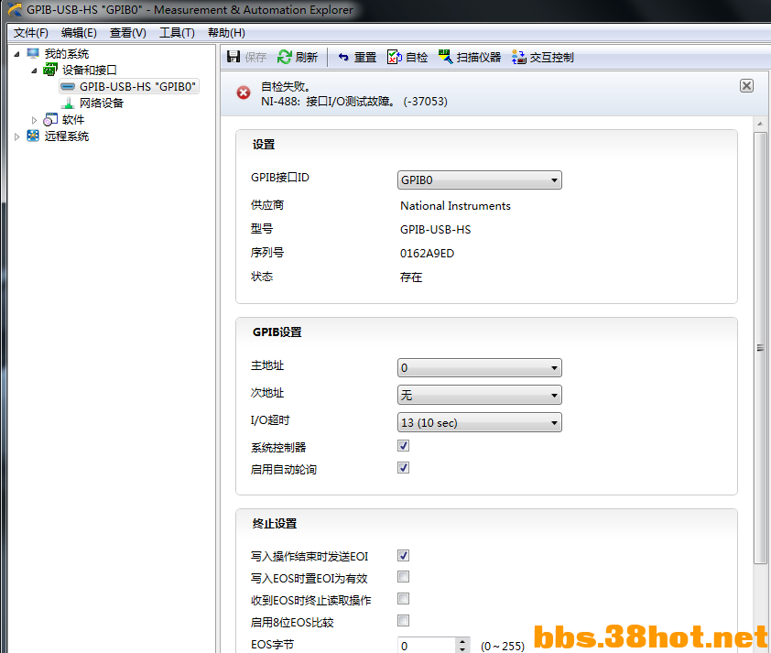Click the status value 存在
771x653 pixels.
coord(411,278)
